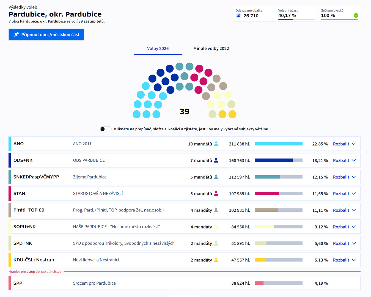Click the ANO vote share bar
371x297 pixels.
279,144
